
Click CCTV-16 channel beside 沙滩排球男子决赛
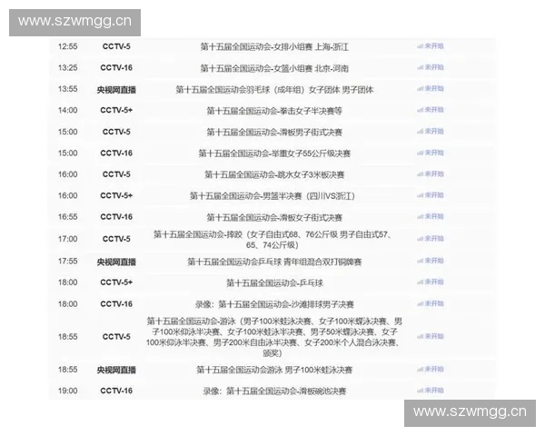tap(116, 304)
